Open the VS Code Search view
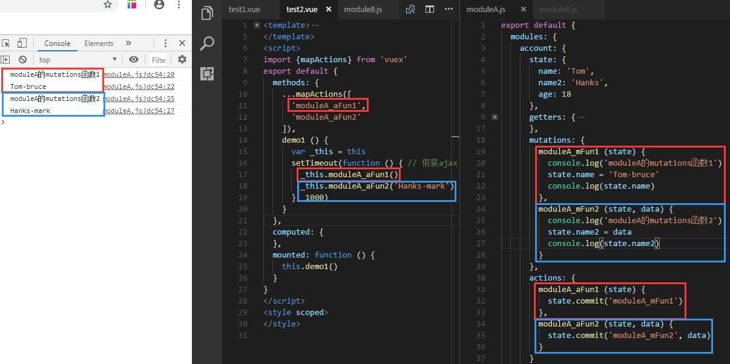The image size is (730, 364). point(207,43)
